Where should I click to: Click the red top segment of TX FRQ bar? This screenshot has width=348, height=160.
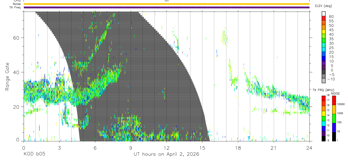(324, 98)
